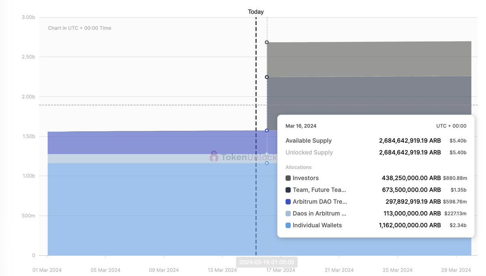Screen dimensions: 486x276
Task: Click the Available Supply label
Action: click(309, 141)
